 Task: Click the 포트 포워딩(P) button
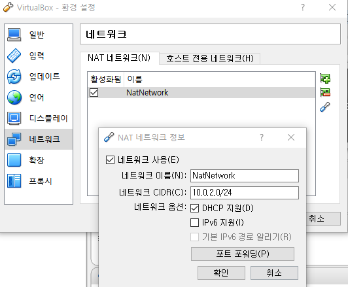tap(243, 254)
